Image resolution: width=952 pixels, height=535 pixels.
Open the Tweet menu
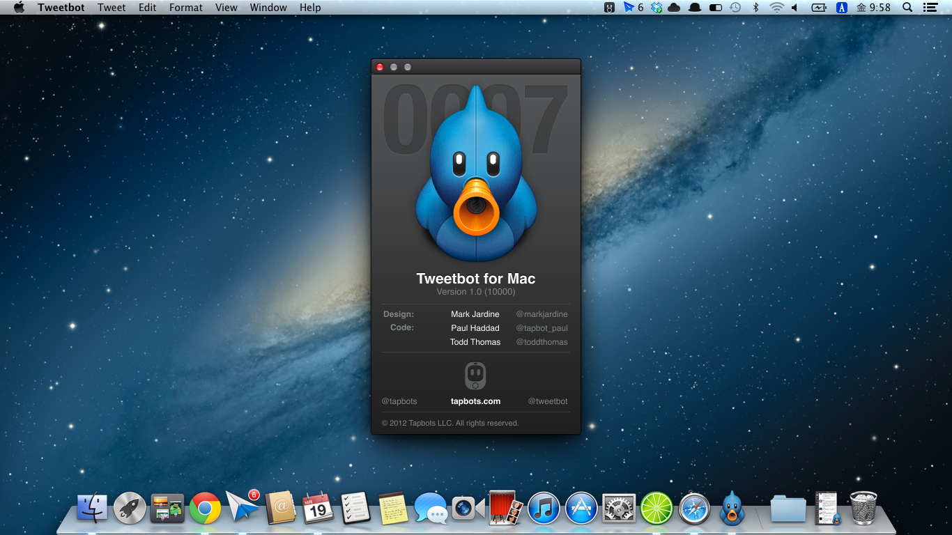coord(112,8)
